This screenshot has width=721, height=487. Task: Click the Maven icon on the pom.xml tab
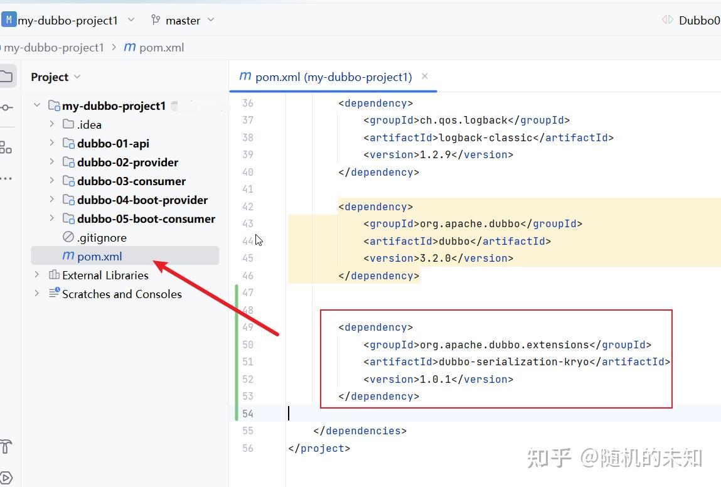244,77
